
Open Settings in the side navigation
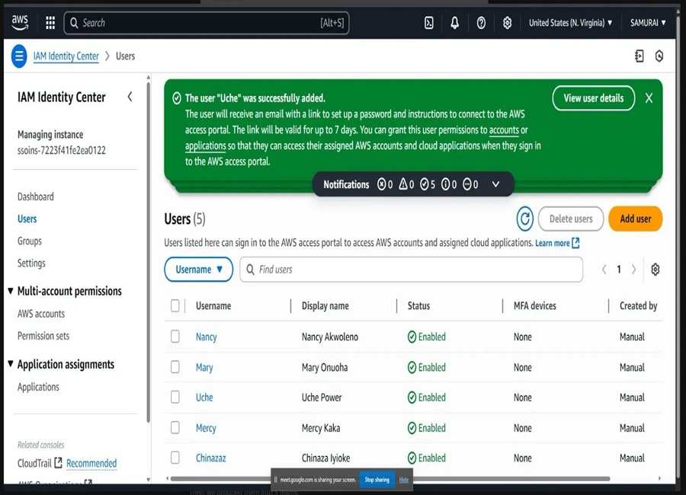[x=31, y=263]
